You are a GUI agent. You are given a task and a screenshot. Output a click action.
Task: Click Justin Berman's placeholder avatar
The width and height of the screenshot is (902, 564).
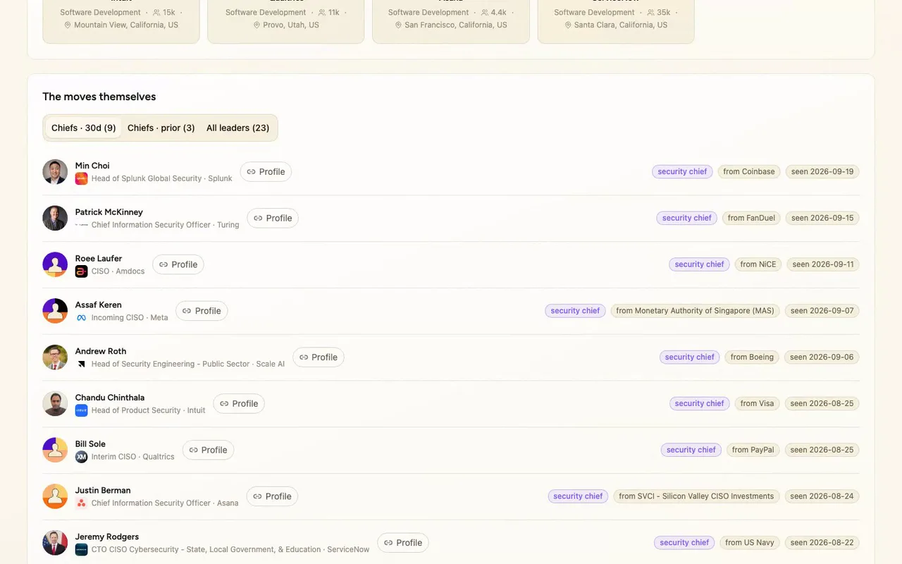click(55, 496)
